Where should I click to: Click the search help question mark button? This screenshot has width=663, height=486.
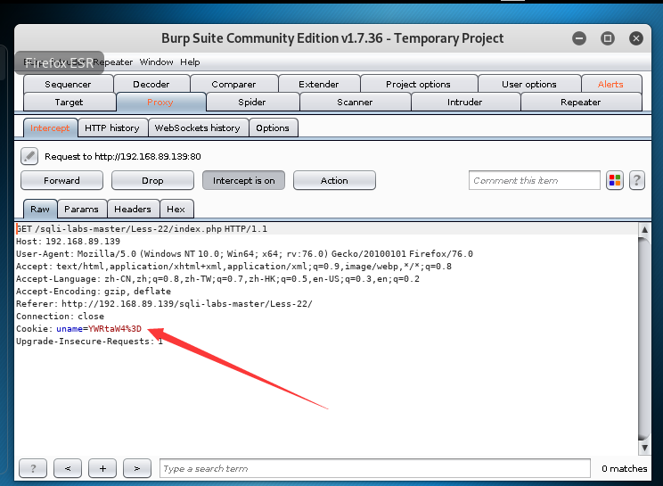33,468
